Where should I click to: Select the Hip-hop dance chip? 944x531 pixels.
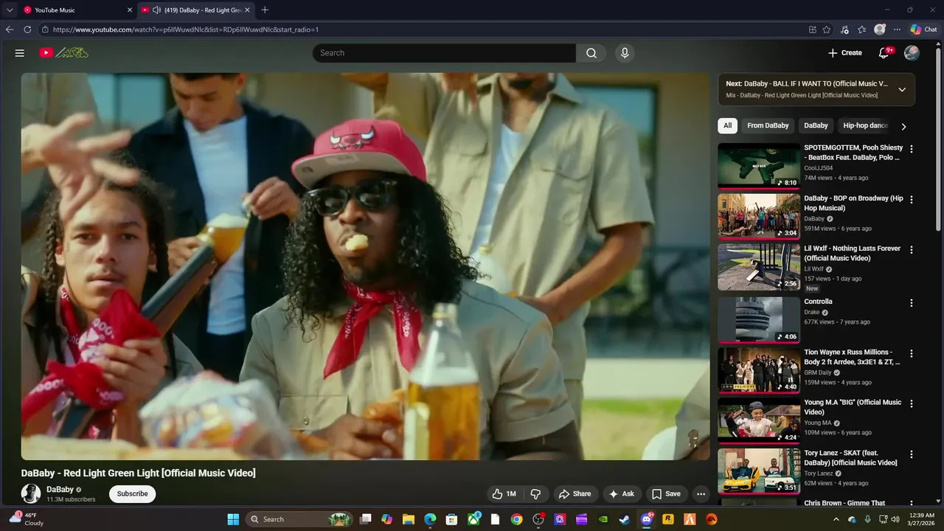coord(865,125)
